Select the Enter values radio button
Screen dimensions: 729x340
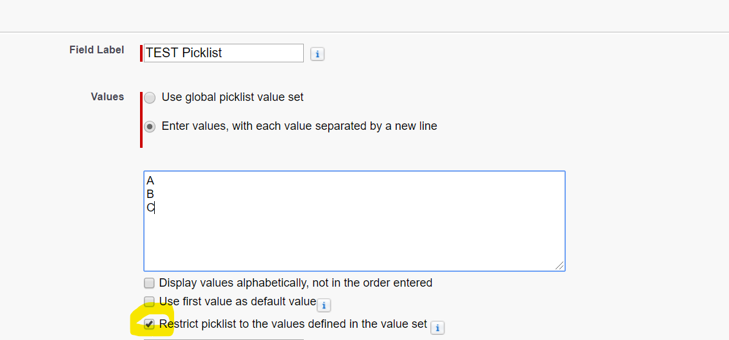(x=150, y=127)
